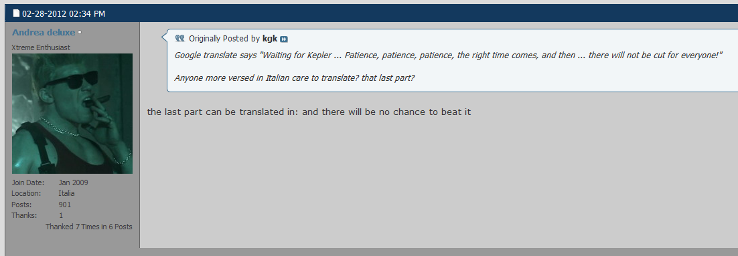Click the reply text about the last part
The width and height of the screenshot is (738, 256).
point(309,112)
